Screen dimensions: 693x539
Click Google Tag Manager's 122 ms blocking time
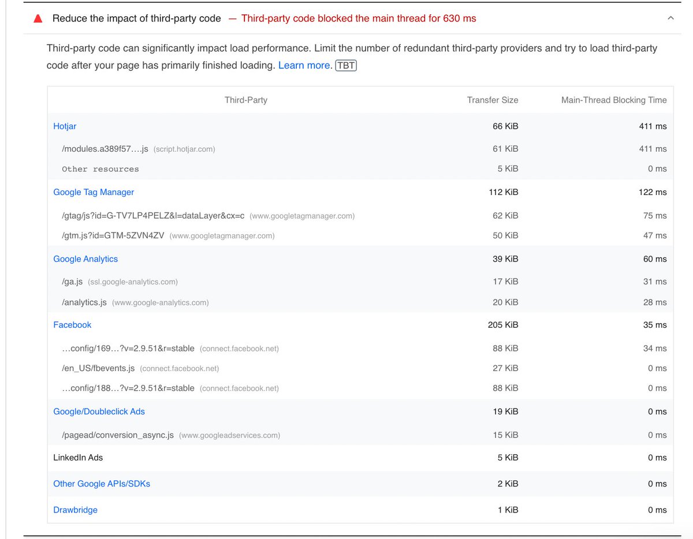point(653,192)
